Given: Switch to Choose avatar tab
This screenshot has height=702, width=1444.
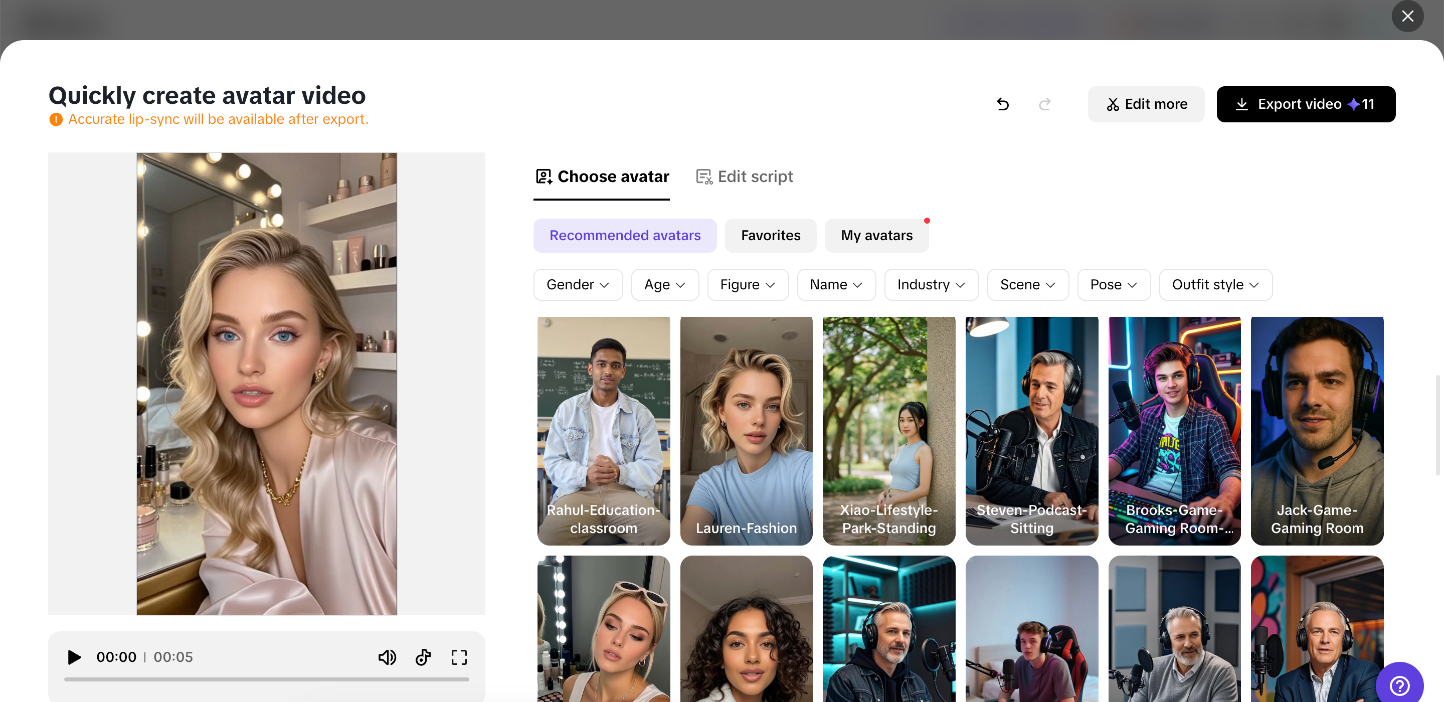Looking at the screenshot, I should point(602,177).
